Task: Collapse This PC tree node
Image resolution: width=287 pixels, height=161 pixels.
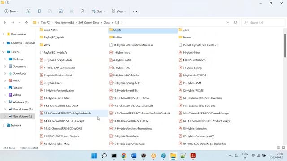Action: coord(3,52)
